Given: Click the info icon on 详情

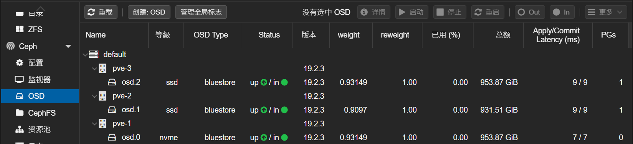Looking at the screenshot, I should 364,12.
